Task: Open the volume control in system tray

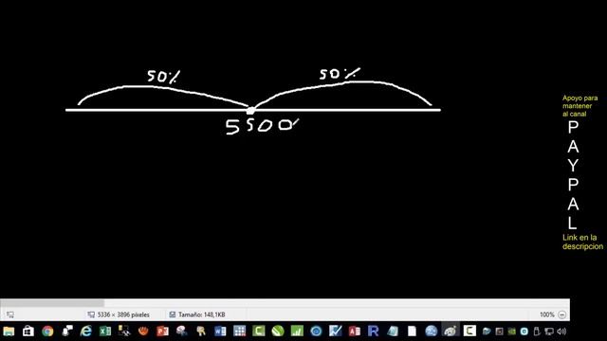Action: point(561,332)
